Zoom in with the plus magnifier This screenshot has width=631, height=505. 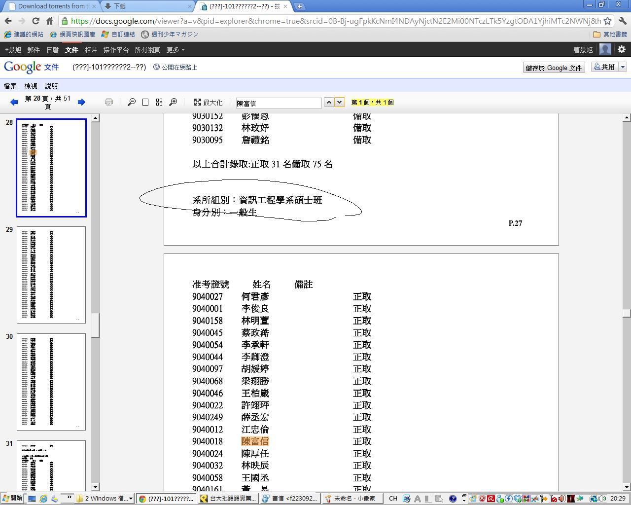pyautogui.click(x=173, y=102)
